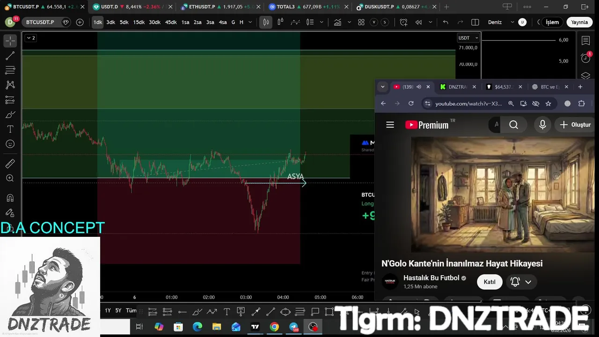Open the USDT currency dropdown on price scale
The image size is (599, 337).
click(x=468, y=38)
